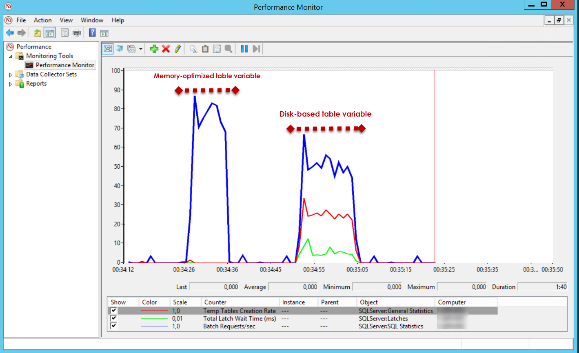Freeze the display with the pause icon

coord(244,49)
